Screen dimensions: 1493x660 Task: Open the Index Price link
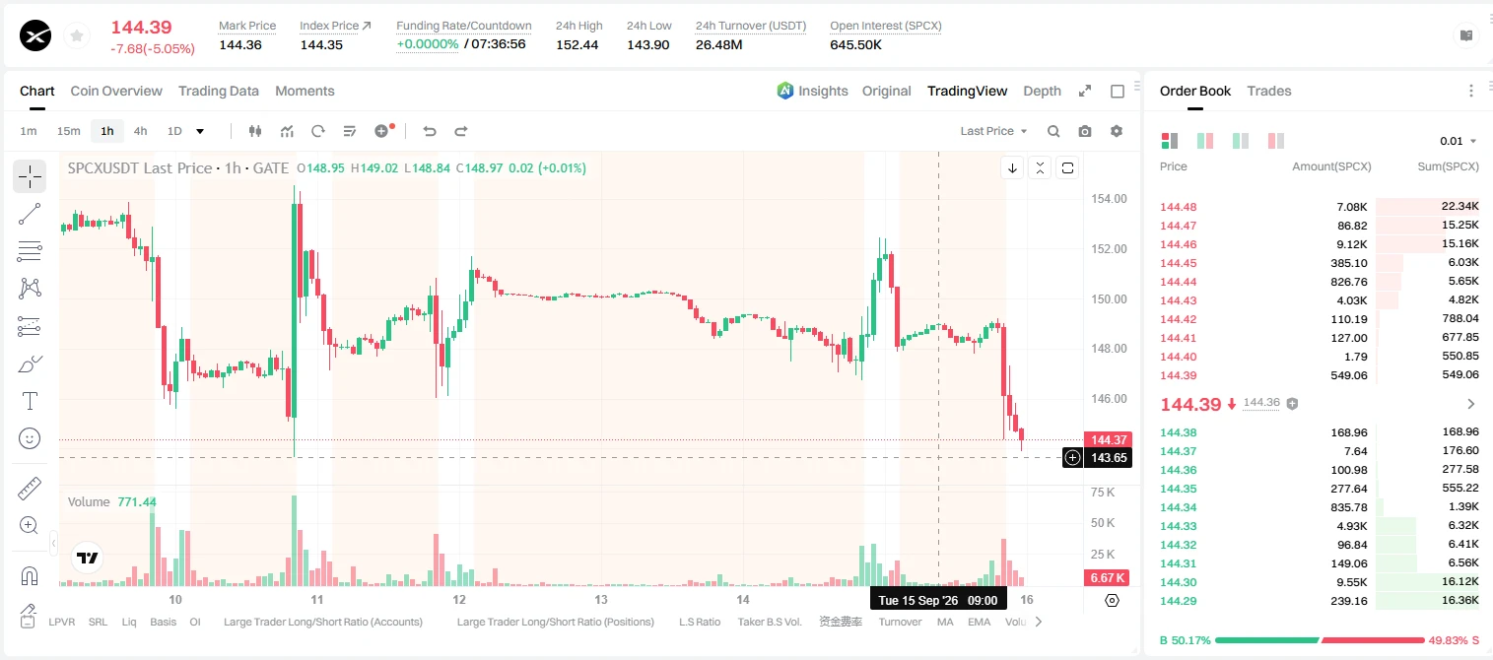tap(335, 26)
